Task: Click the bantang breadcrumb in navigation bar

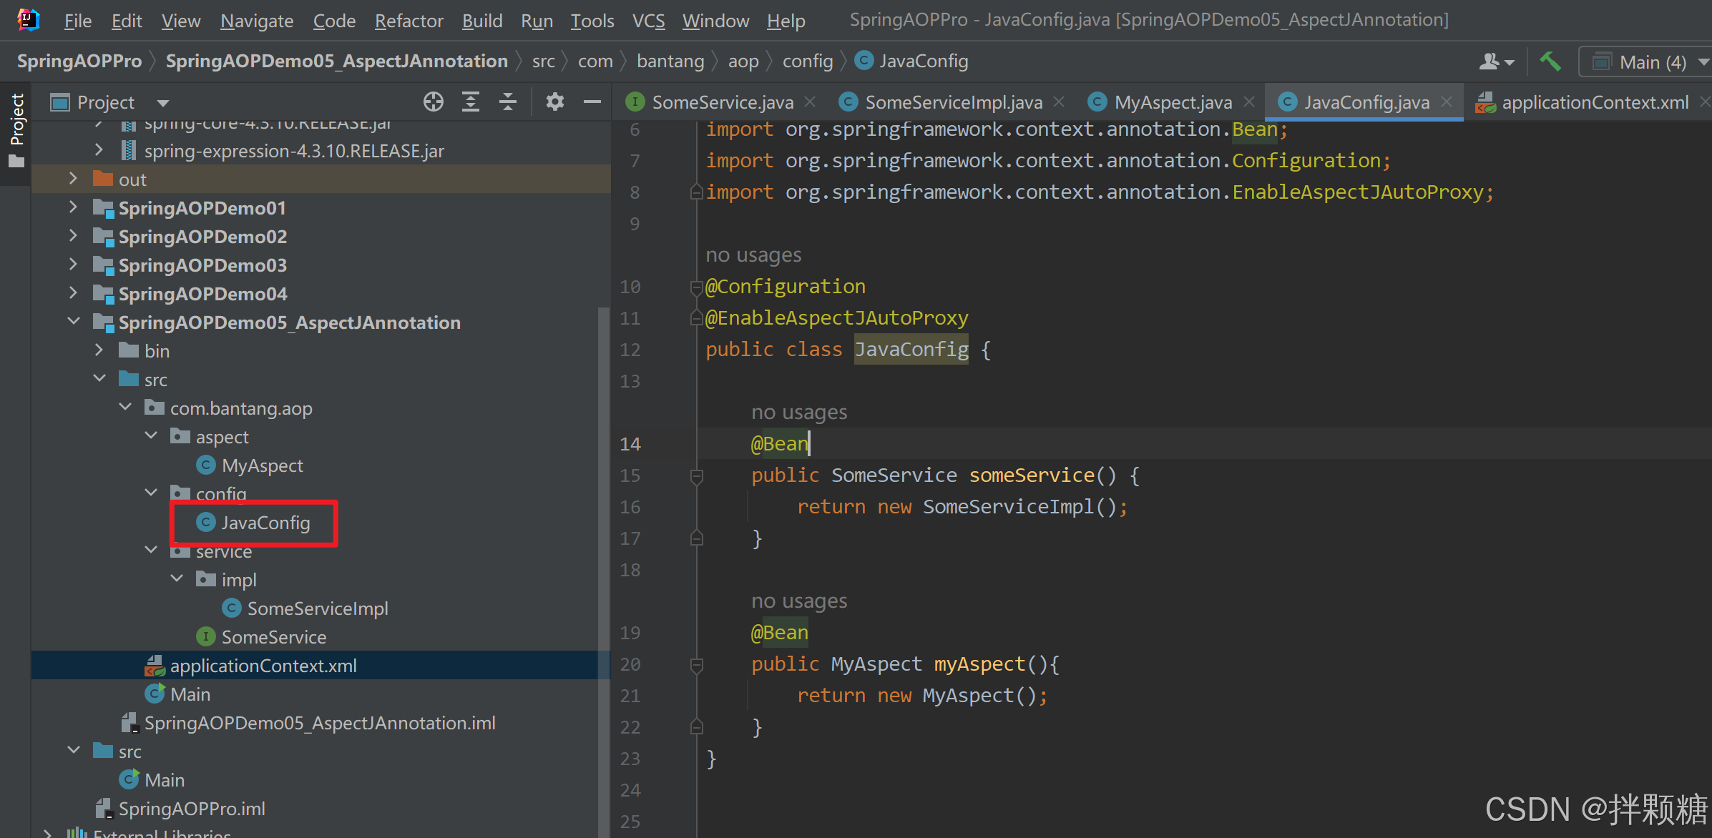Action: tap(670, 61)
